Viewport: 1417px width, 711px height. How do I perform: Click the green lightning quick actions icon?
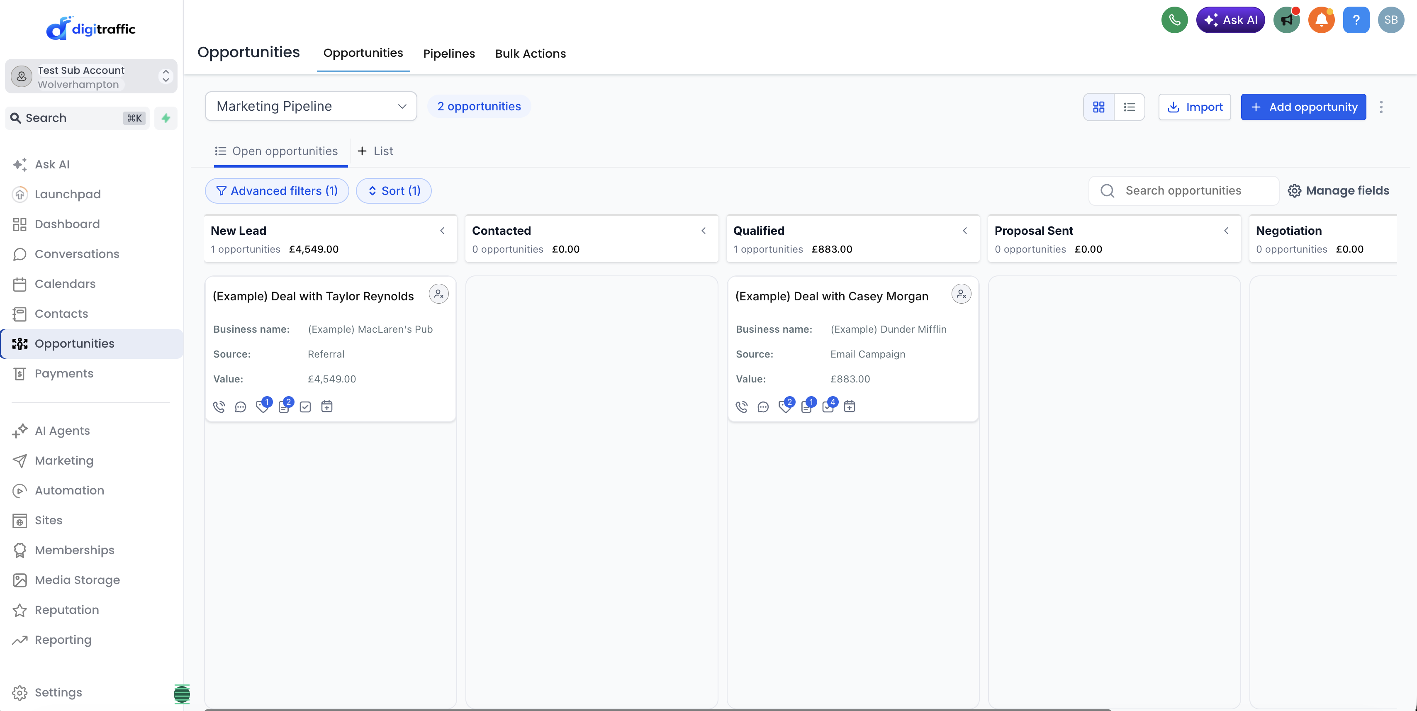point(166,118)
